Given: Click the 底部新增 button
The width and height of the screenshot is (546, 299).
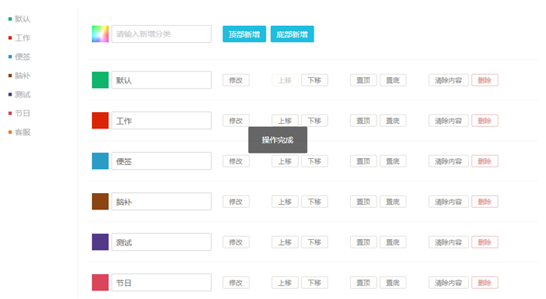Looking at the screenshot, I should 292,34.
